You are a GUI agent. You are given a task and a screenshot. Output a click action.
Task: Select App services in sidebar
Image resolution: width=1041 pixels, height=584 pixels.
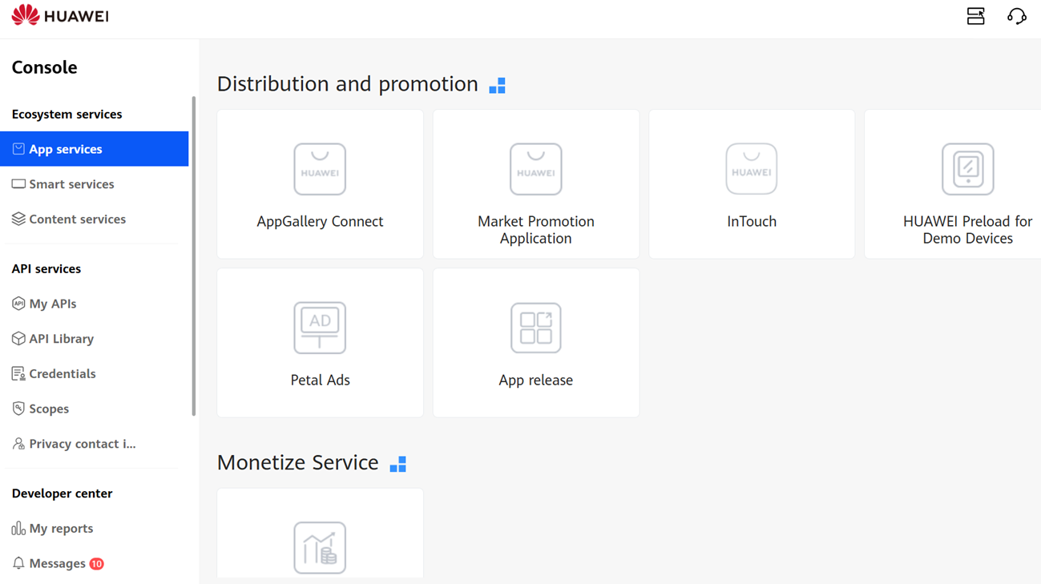[x=95, y=149]
